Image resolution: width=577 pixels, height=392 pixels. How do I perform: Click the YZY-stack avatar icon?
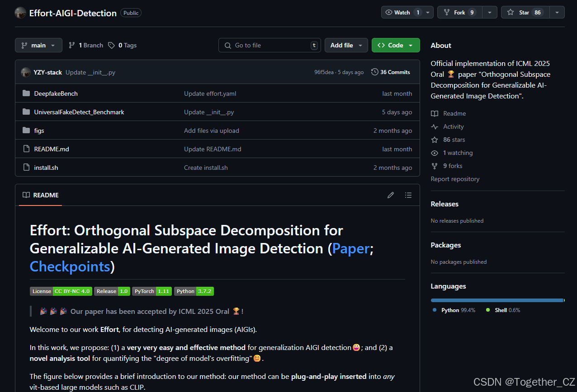coord(26,72)
